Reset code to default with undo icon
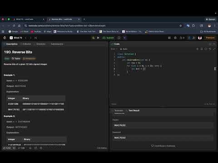 click(210, 49)
